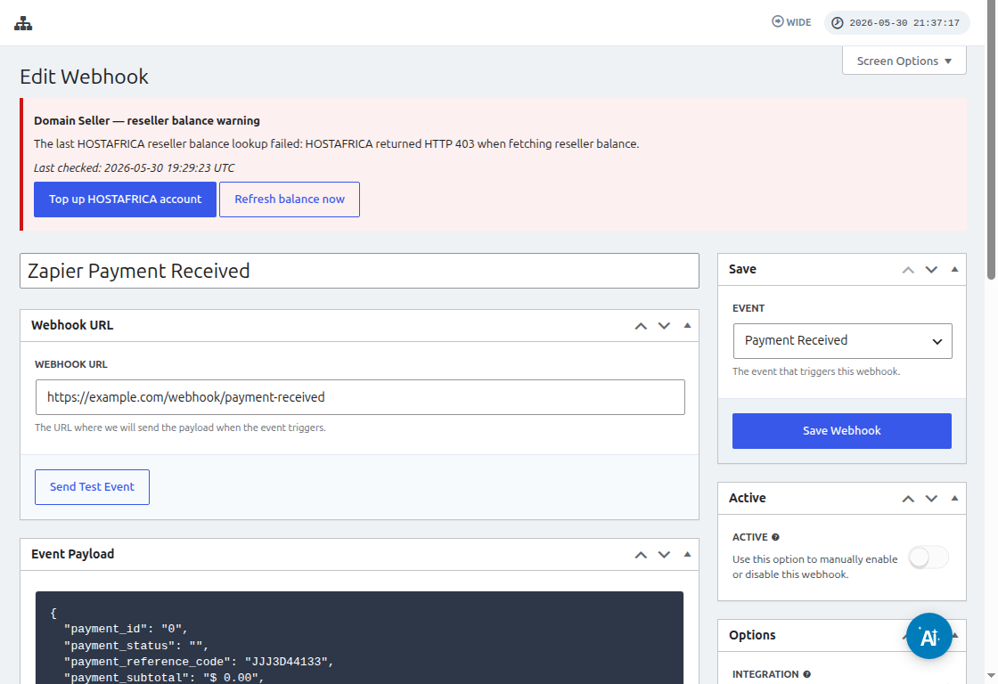Collapse the Active panel

[954, 499]
